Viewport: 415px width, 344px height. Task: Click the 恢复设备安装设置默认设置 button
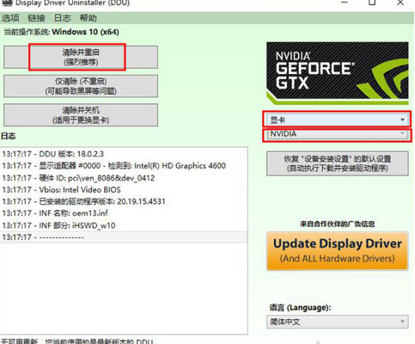point(337,164)
